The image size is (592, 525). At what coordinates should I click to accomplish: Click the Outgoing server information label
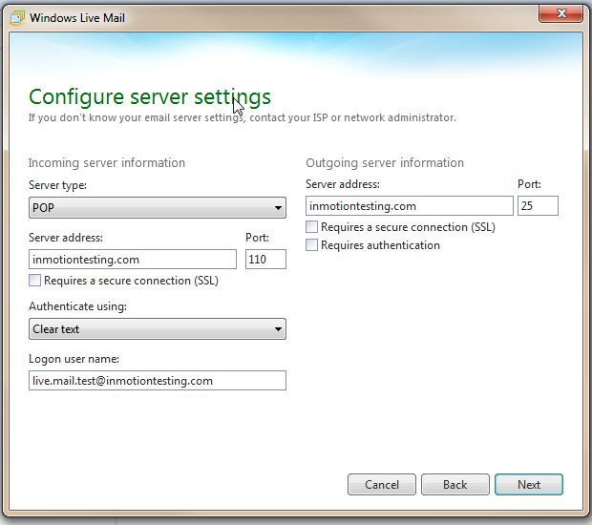coord(385,163)
